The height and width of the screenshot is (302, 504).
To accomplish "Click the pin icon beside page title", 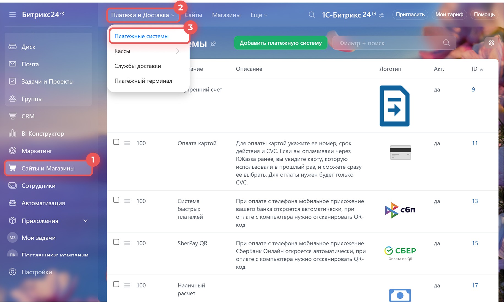I will (213, 44).
